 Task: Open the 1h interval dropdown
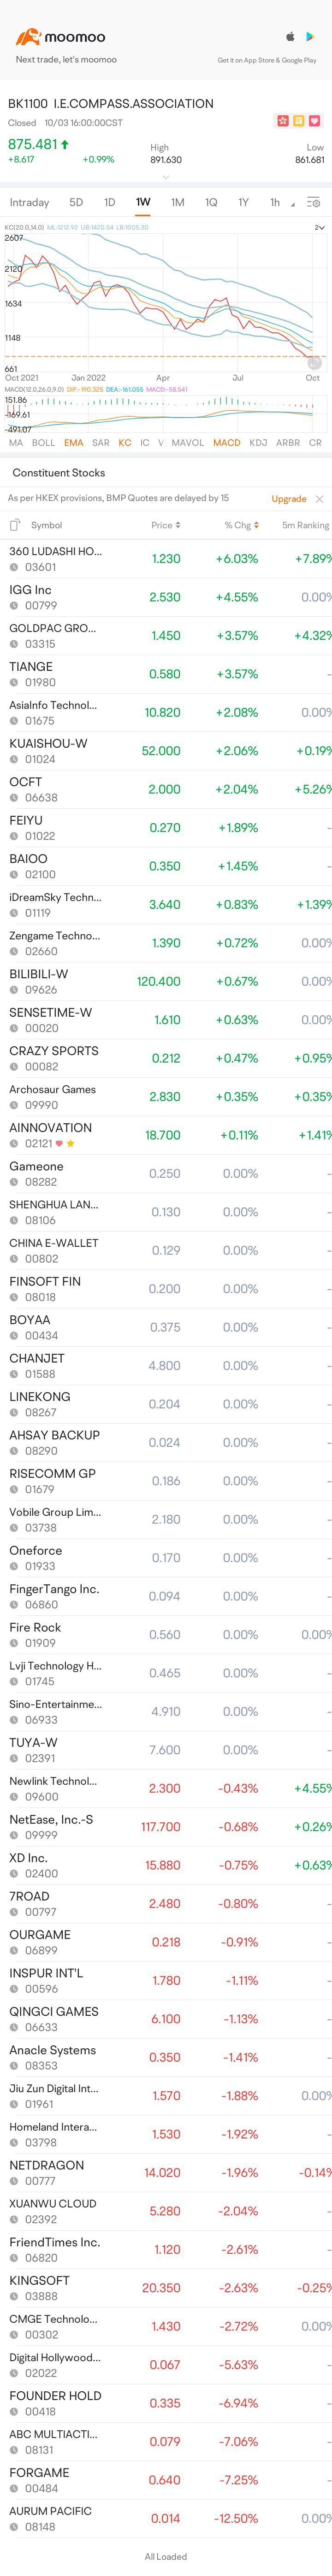(279, 202)
